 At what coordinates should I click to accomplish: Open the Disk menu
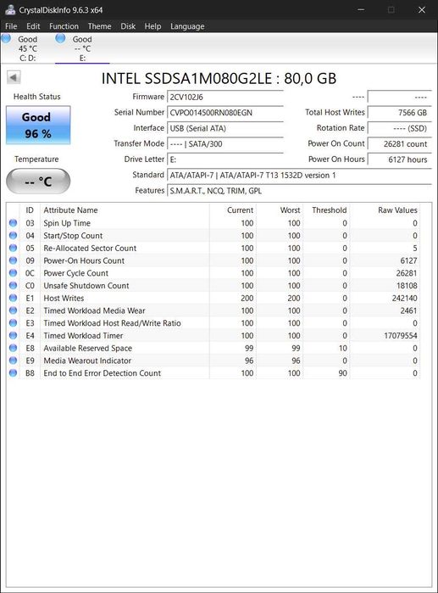128,26
